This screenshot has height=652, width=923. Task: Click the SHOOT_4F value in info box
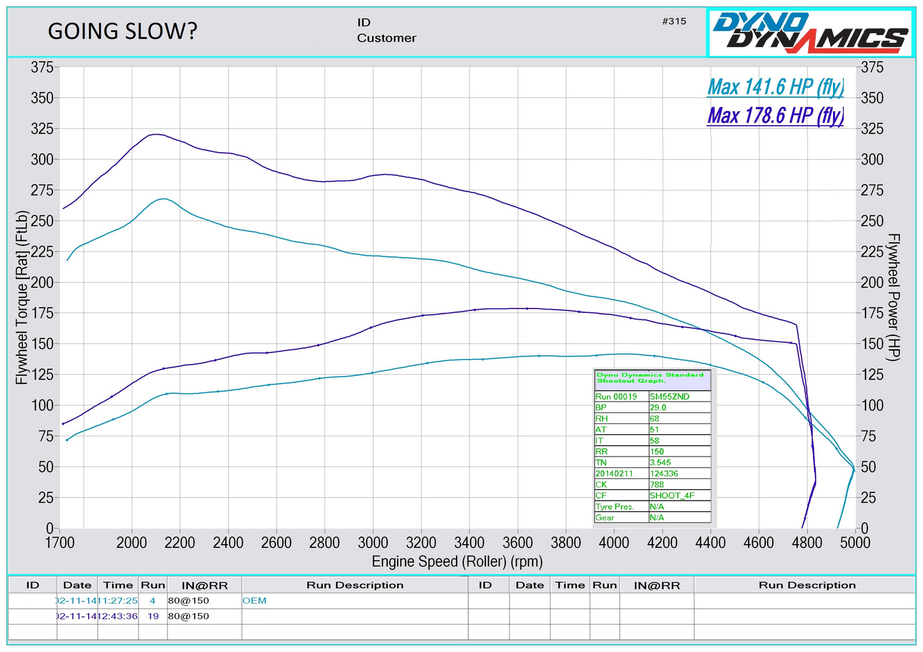click(671, 496)
